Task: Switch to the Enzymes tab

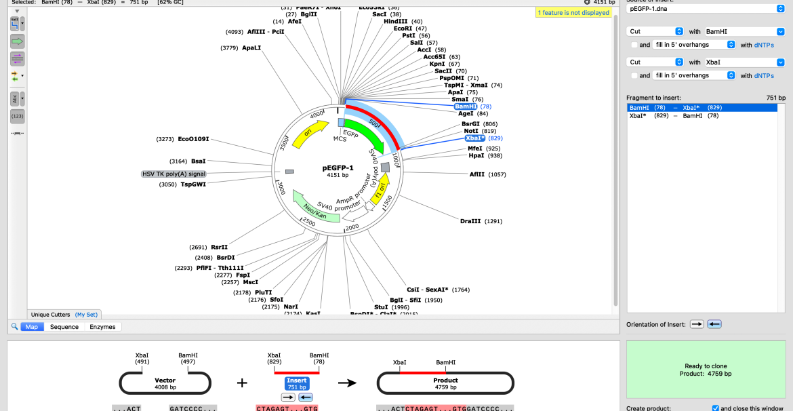Action: click(x=102, y=327)
